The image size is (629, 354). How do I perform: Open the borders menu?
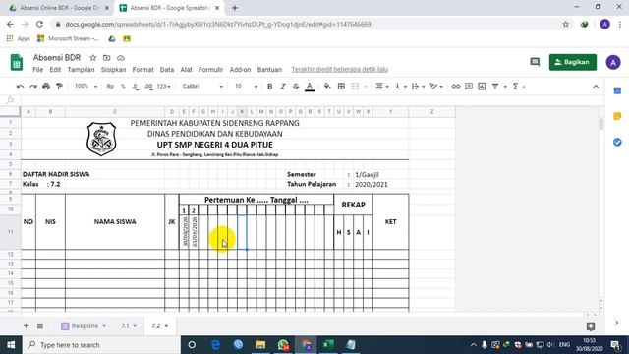click(x=341, y=87)
